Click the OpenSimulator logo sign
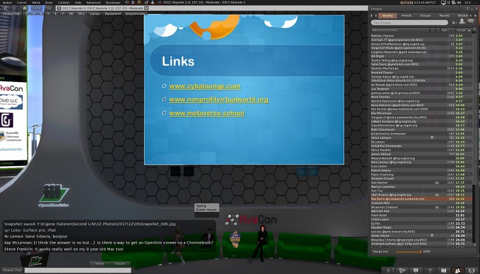The height and width of the screenshot is (274, 480). [53, 191]
